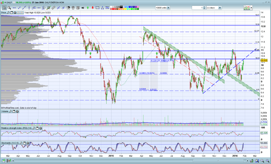Select the arrow cursor tool
The image size is (271, 164).
(x=4, y=8)
